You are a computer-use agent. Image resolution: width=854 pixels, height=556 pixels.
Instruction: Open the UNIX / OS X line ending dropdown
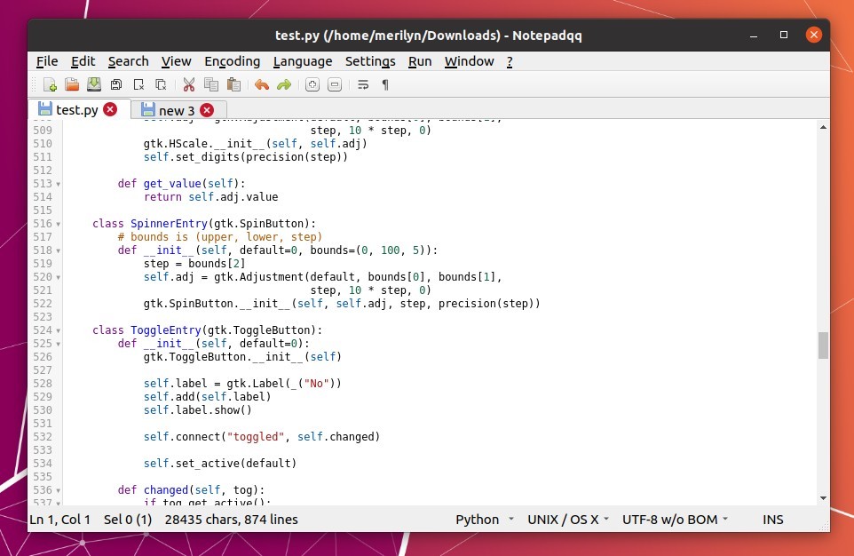[x=569, y=520]
